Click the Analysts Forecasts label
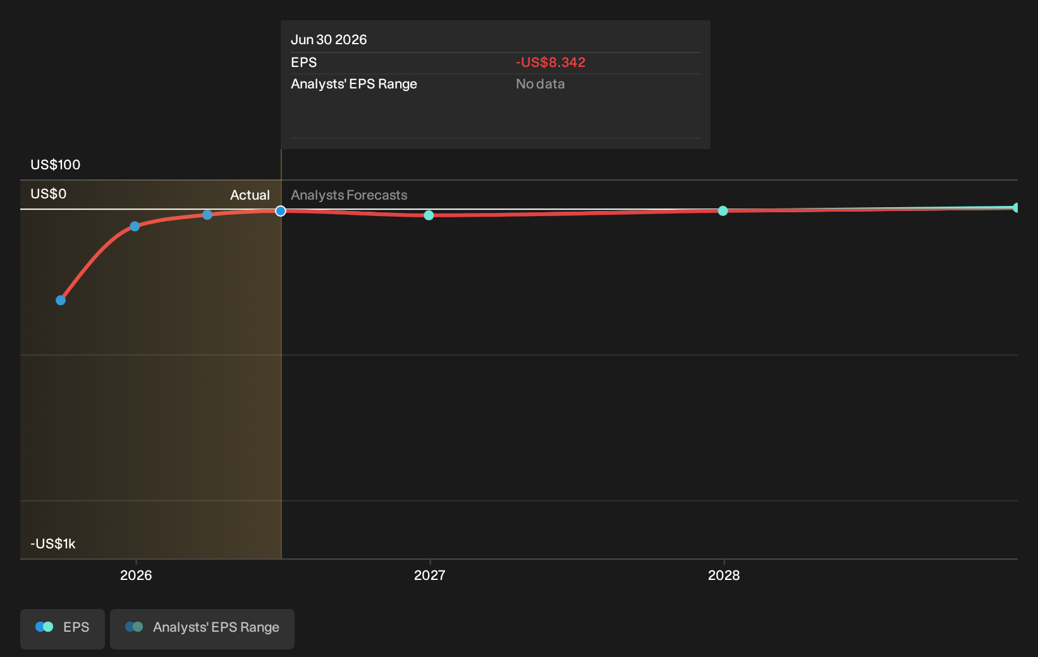 click(349, 195)
